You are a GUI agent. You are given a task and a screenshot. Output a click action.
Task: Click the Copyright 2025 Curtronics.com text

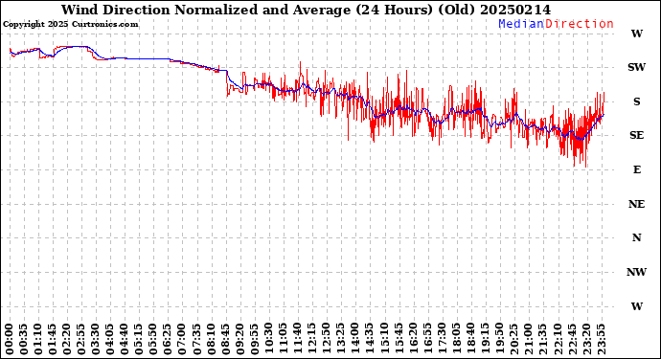coord(70,25)
